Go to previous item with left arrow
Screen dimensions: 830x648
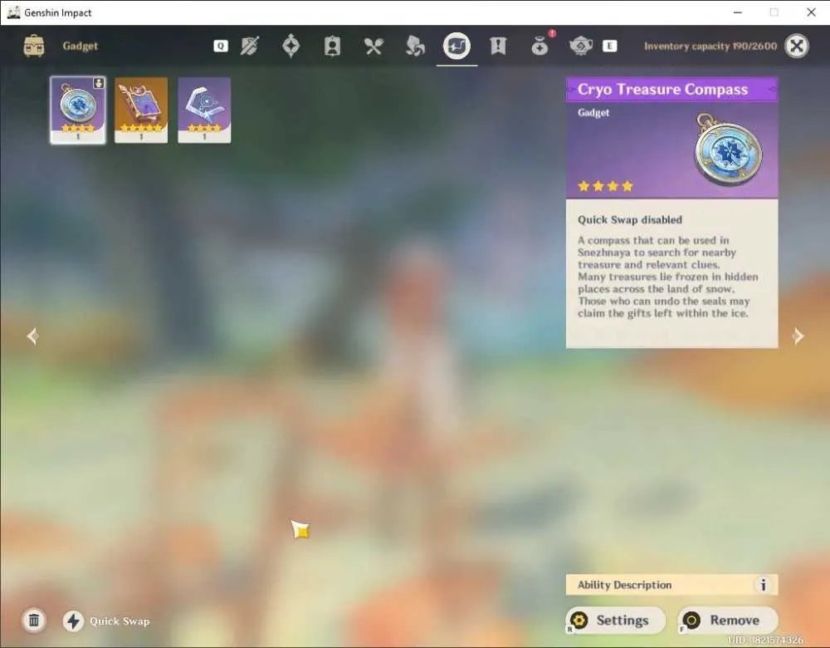pos(32,336)
